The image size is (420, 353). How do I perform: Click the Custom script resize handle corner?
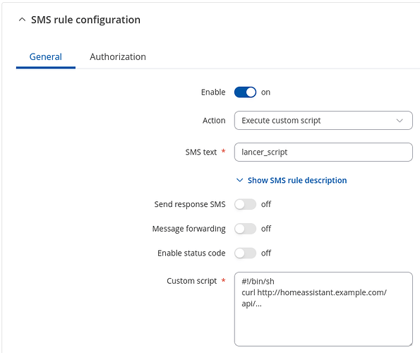(x=410, y=344)
